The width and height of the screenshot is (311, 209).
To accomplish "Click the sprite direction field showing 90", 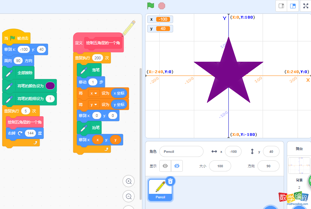I will pyautogui.click(x=268, y=166).
